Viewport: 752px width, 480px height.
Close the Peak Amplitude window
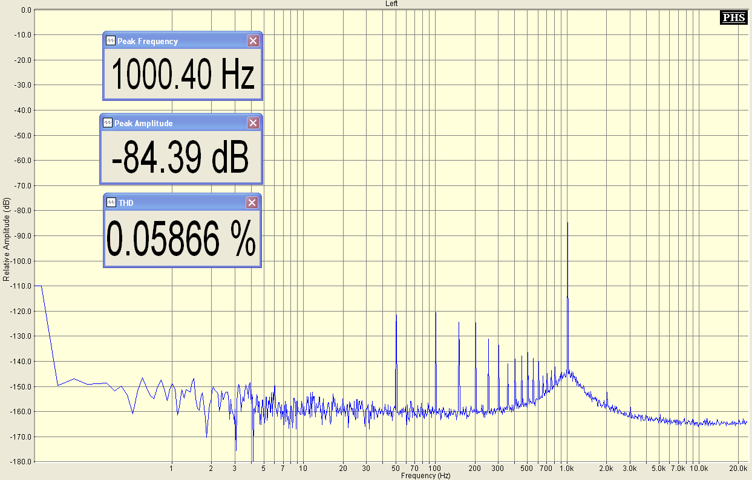(253, 123)
